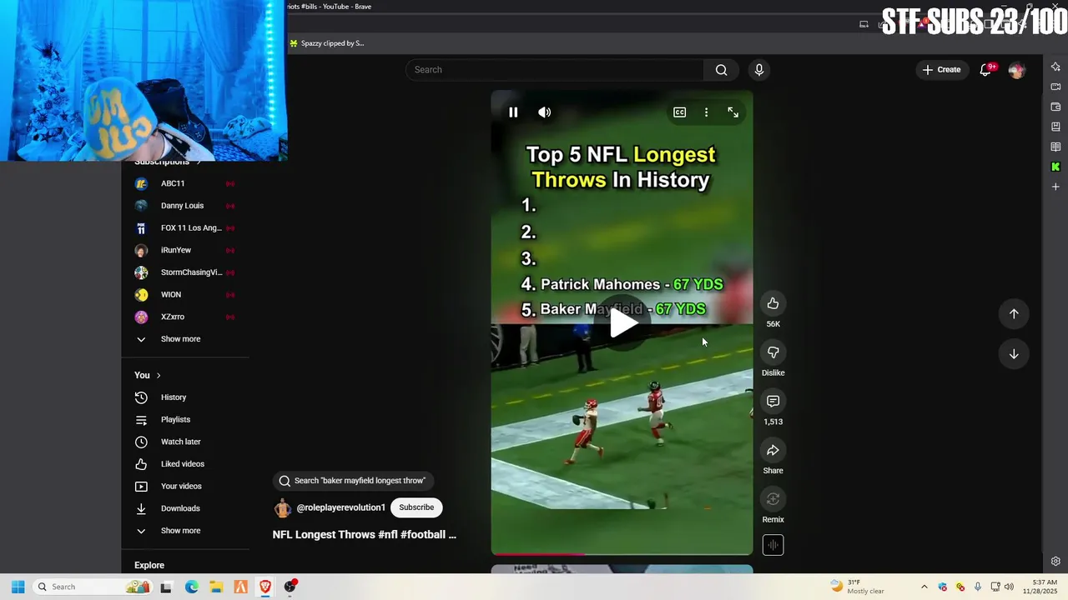
Task: Dislike the NFL Longest Throws short
Action: [x=773, y=352]
